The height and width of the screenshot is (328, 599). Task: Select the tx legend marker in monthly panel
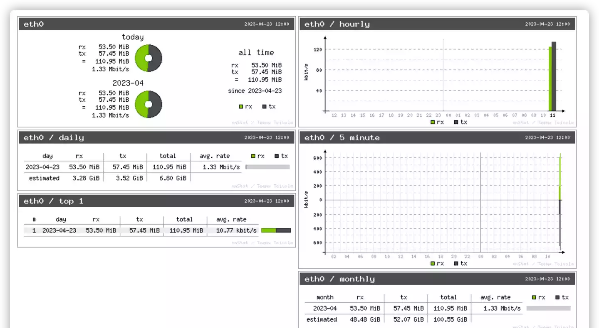(557, 297)
